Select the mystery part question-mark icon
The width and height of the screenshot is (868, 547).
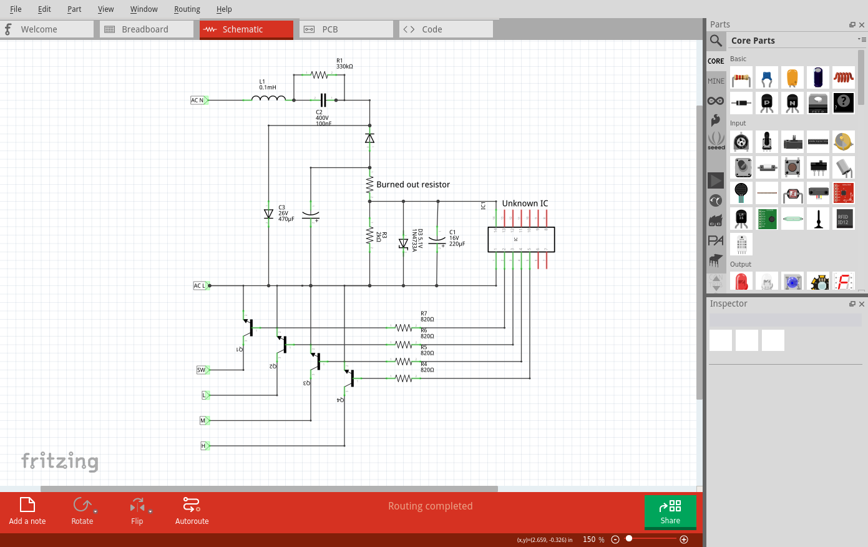(843, 102)
